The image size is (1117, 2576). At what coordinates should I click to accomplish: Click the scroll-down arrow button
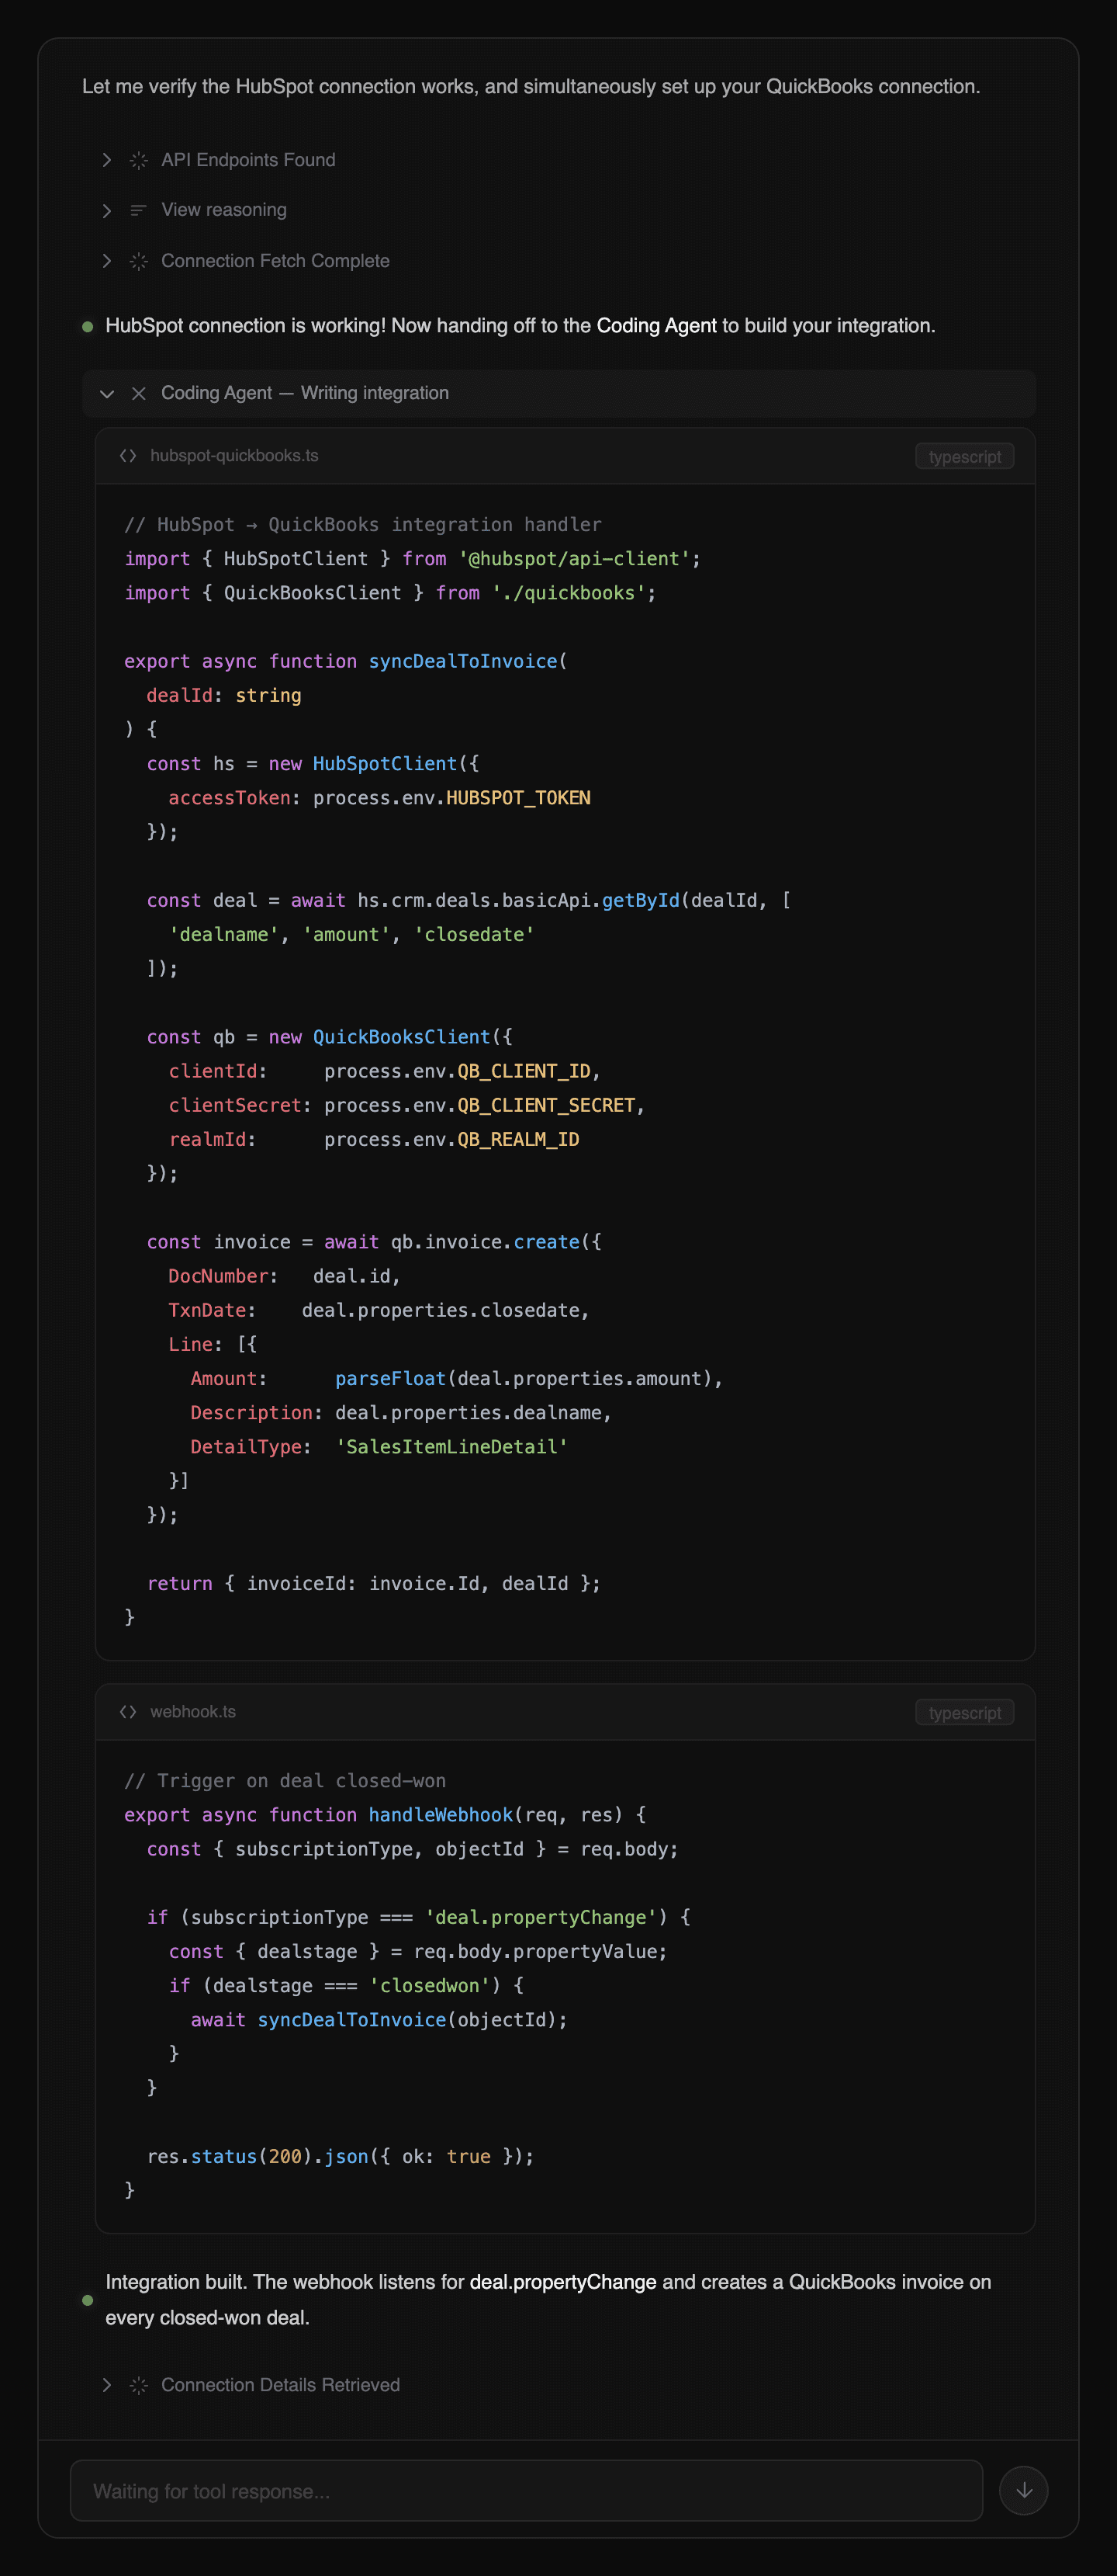click(1024, 2490)
